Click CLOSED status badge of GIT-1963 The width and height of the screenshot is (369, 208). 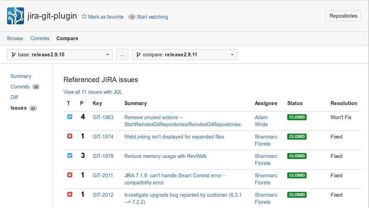(297, 117)
